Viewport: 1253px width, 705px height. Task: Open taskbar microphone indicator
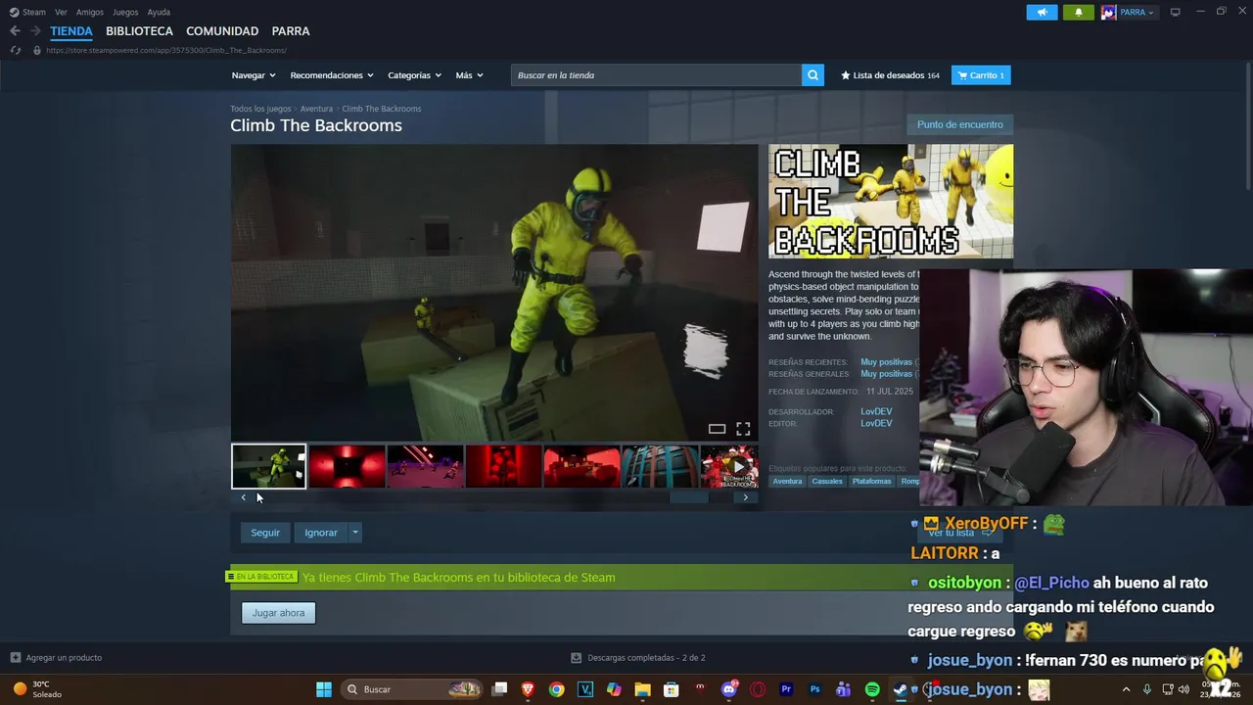pyautogui.click(x=1146, y=689)
